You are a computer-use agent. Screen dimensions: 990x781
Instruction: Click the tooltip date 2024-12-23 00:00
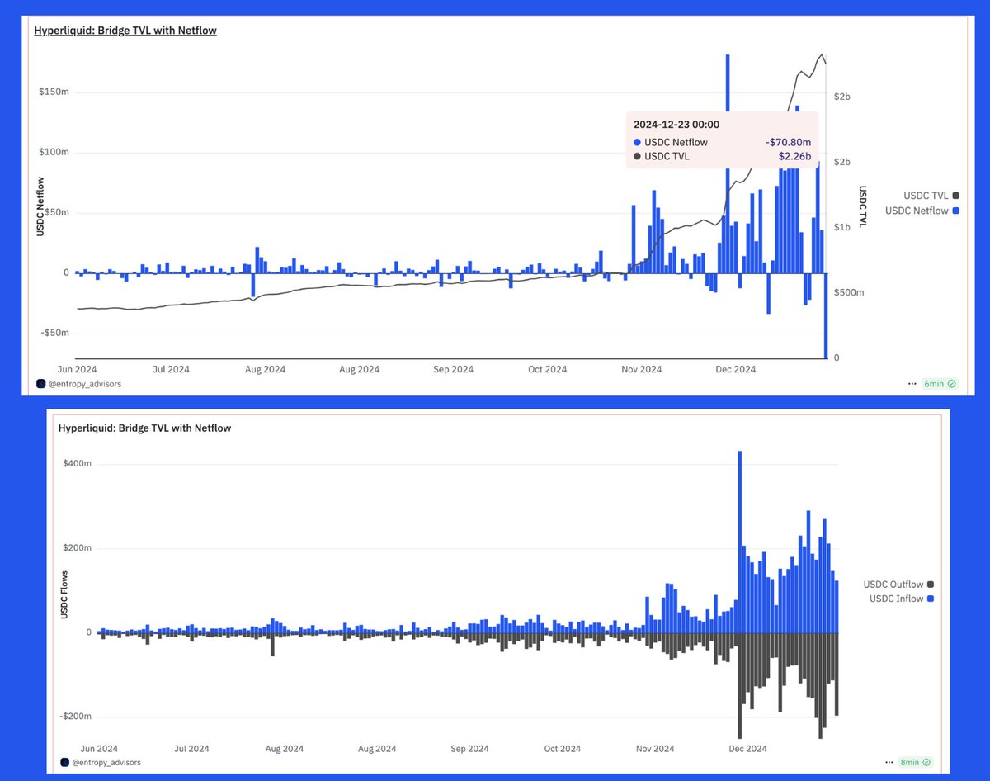[676, 125]
